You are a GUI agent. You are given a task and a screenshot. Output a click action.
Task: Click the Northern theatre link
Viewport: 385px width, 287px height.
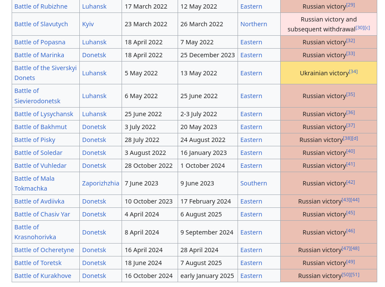254,24
